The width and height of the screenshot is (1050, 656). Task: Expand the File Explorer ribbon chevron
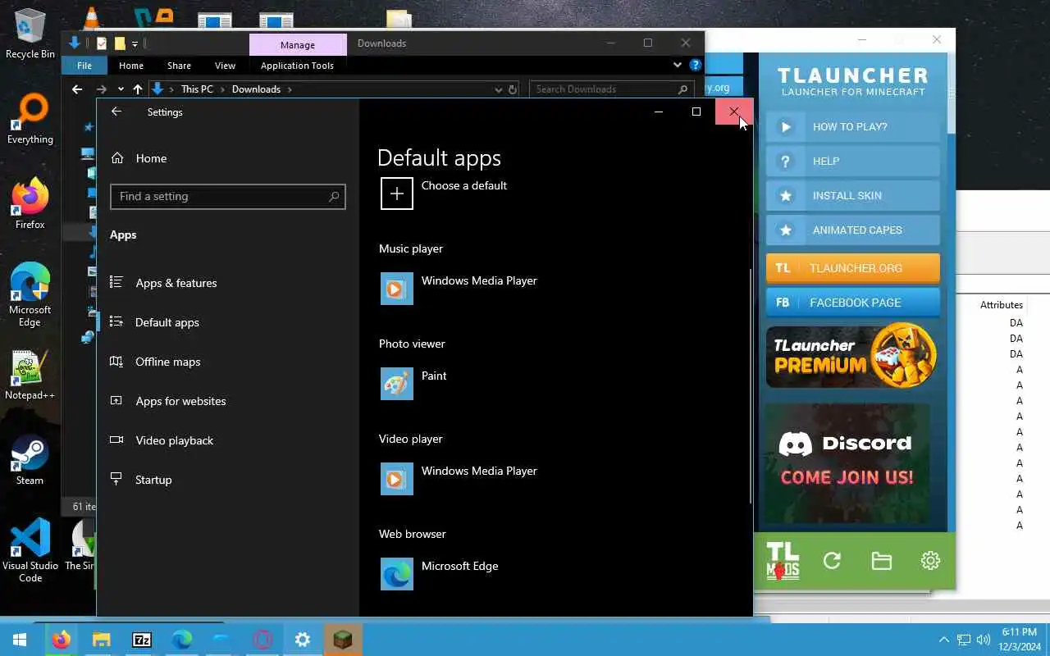(677, 65)
